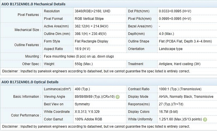
Task: Select the Contrast Ratio 1000:1 value
Action: click(x=180, y=89)
